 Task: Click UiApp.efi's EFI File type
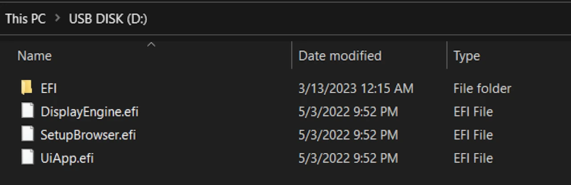(473, 158)
